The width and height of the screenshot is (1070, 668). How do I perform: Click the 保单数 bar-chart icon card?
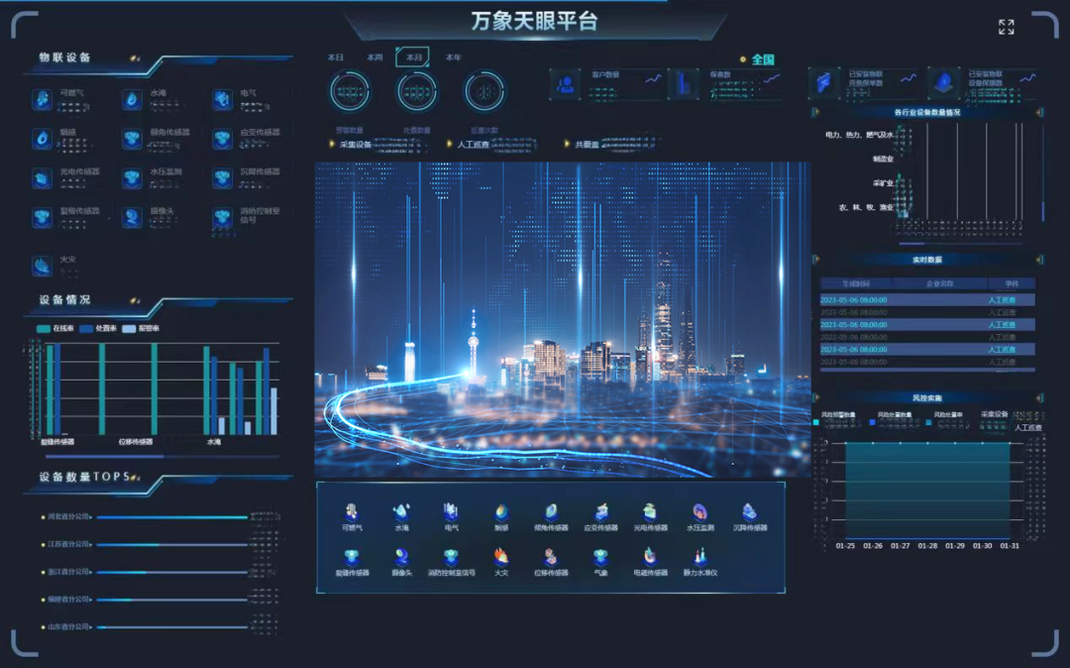(683, 84)
